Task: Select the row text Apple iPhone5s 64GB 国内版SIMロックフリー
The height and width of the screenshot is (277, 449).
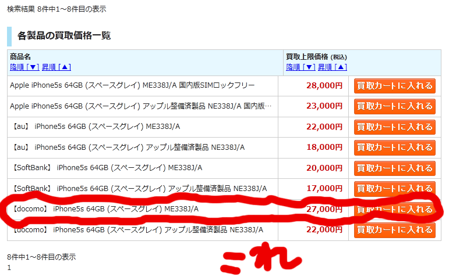Action: tap(132, 85)
